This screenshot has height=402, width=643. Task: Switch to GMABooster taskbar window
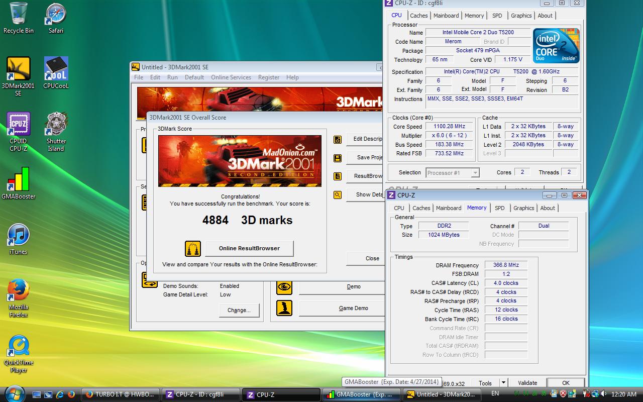pyautogui.click(x=362, y=394)
